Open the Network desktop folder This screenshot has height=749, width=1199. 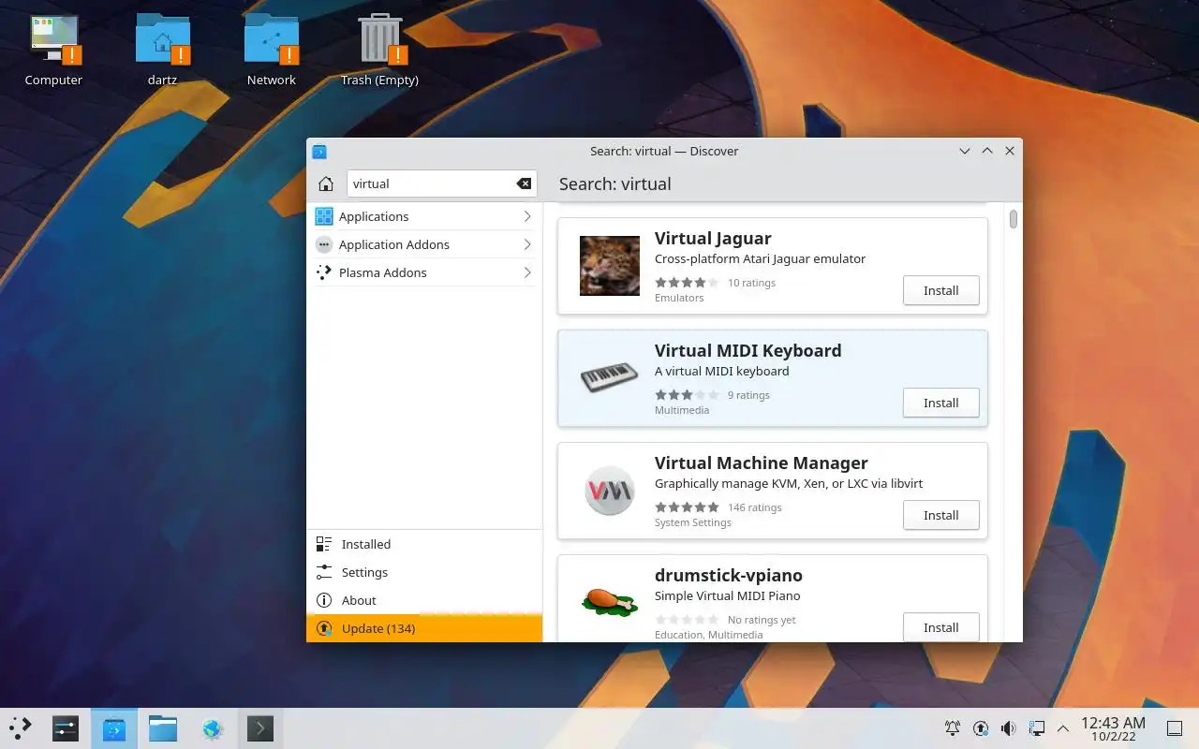point(271,51)
